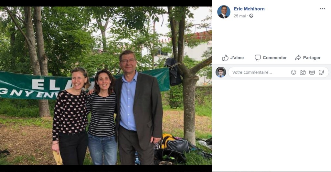Viewport: 331px width, 172px height.
Task: Click the public audience globe icon
Action: [251, 16]
